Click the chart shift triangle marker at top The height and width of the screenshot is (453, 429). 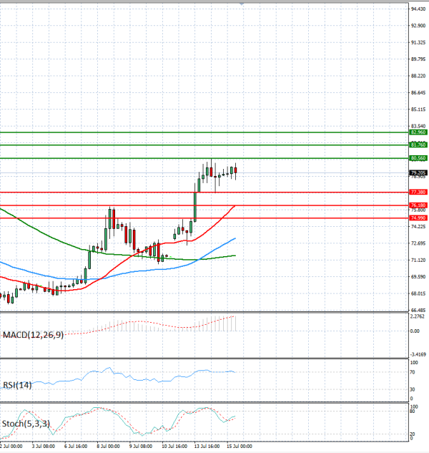(x=242, y=4)
